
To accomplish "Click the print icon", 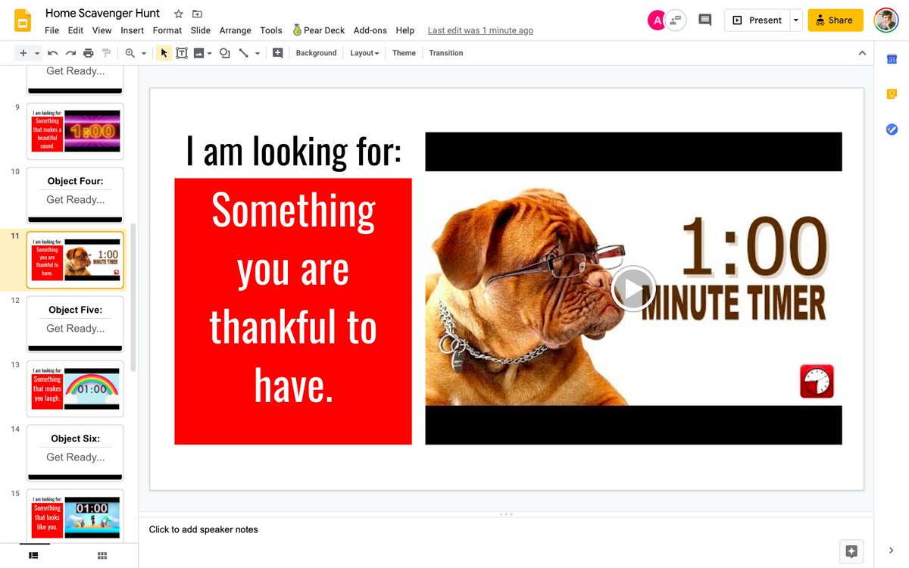I will click(89, 53).
